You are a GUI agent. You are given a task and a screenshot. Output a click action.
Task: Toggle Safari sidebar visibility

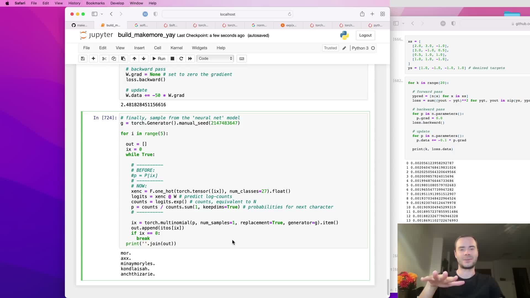[94, 14]
